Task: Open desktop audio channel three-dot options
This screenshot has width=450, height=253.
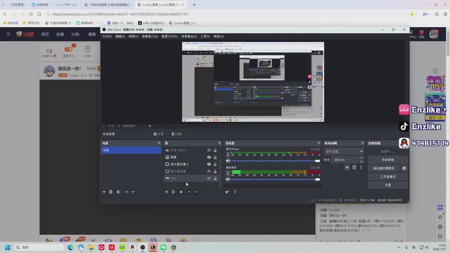Action: pos(228,173)
